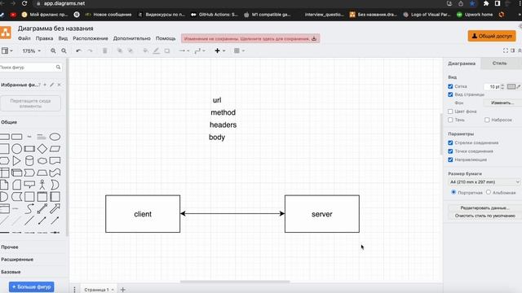Enable the Набросок checkbox
This screenshot has width=522, height=293.
pyautogui.click(x=487, y=120)
